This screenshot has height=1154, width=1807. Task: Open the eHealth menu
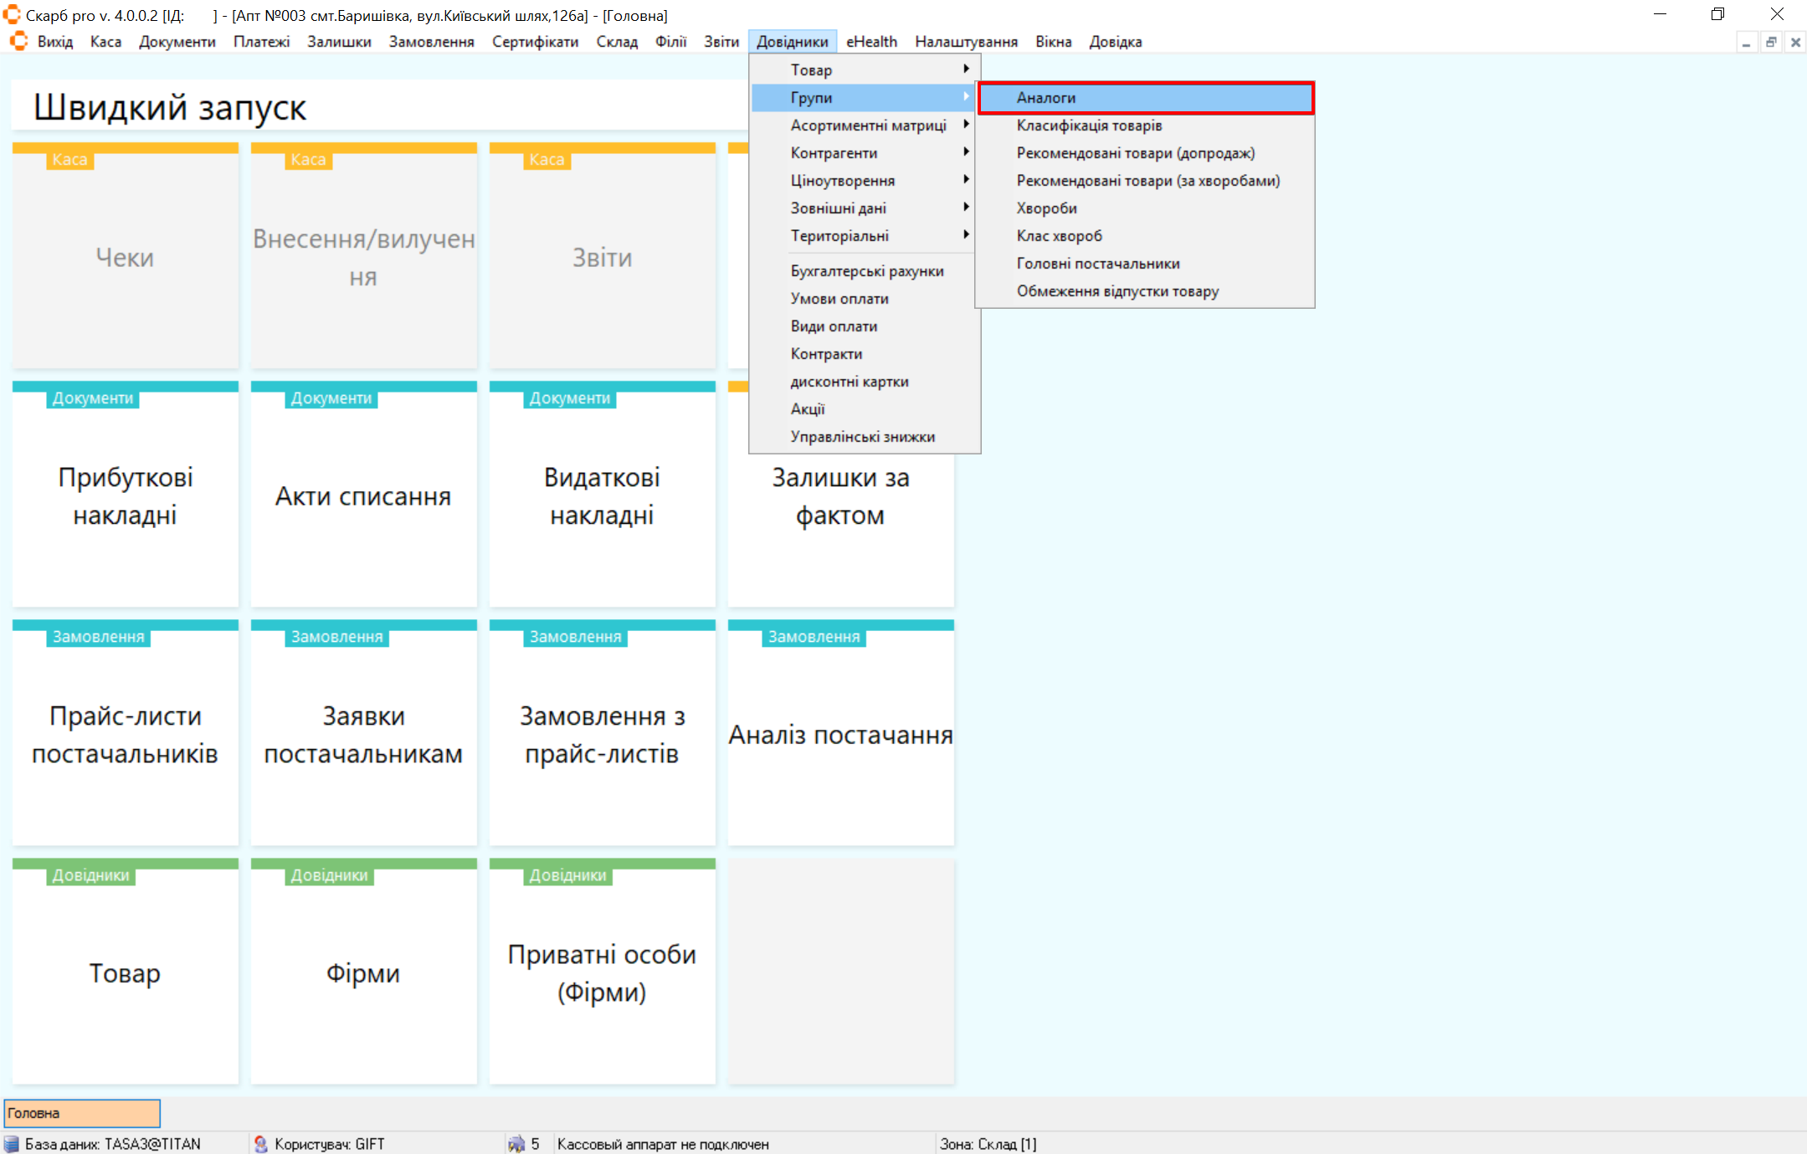pos(870,42)
